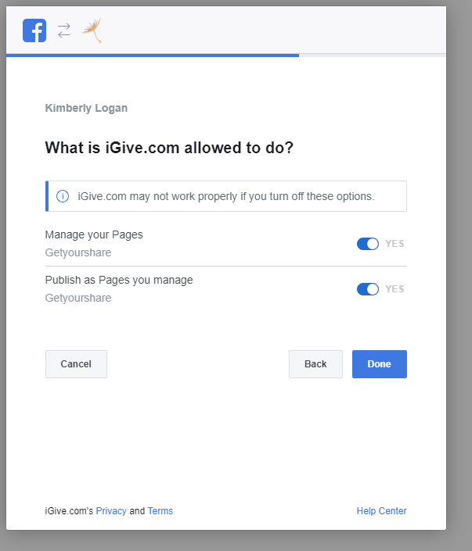Click the exchange arrows icon
472x551 pixels.
pyautogui.click(x=64, y=30)
